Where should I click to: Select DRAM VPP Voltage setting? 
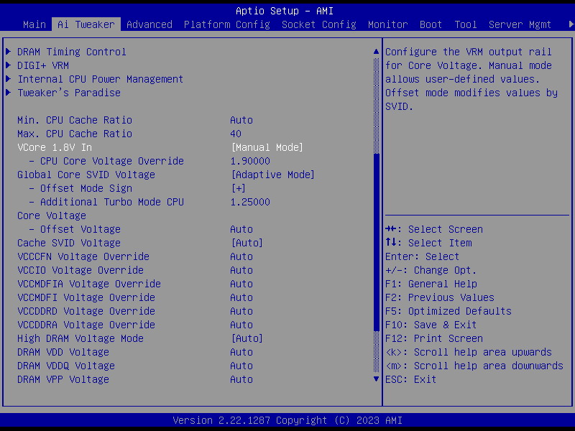tap(63, 379)
